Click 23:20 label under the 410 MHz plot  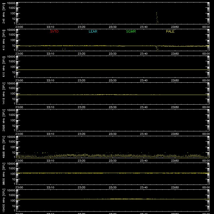82,54
